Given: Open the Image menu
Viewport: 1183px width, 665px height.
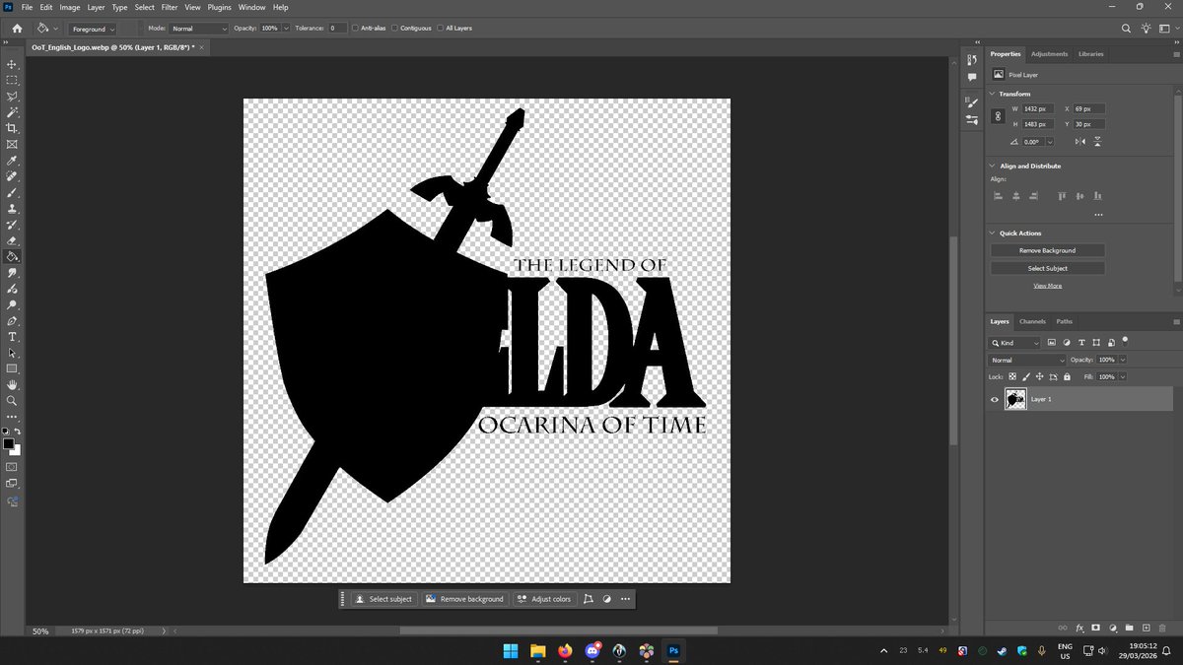Looking at the screenshot, I should point(70,7).
